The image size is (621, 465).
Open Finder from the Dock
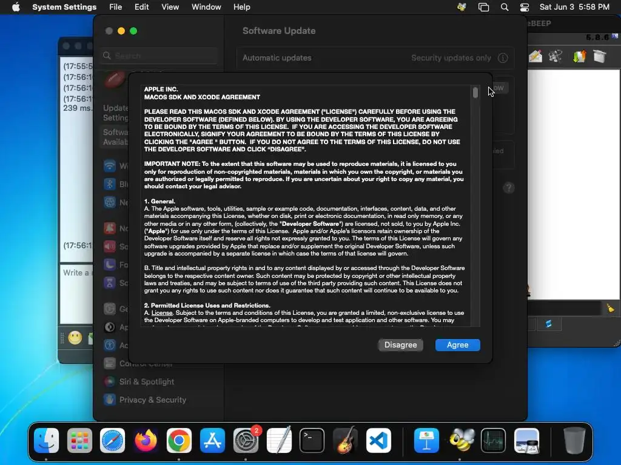[46, 440]
